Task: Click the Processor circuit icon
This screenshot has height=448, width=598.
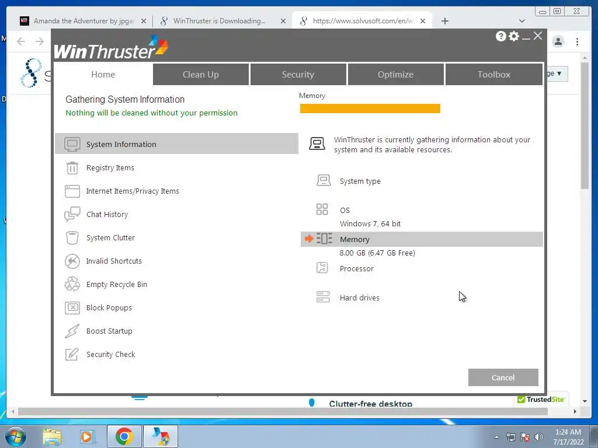Action: [x=322, y=267]
